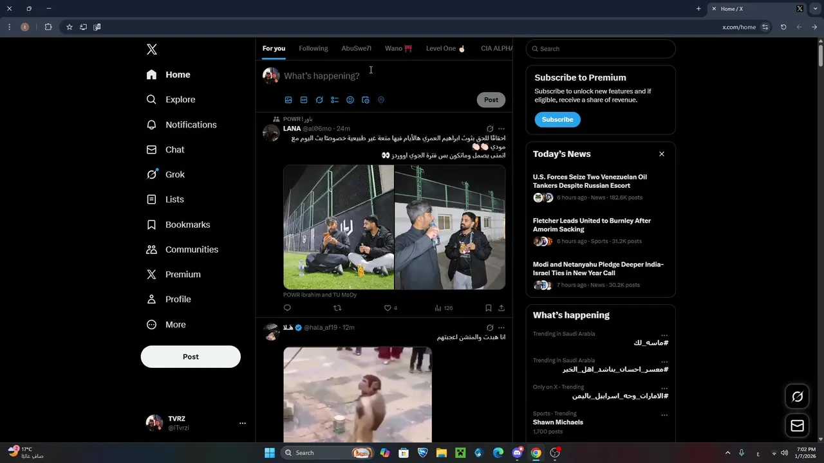824x463 pixels.
Task: Expand the More menu in sidebar
Action: 166,325
